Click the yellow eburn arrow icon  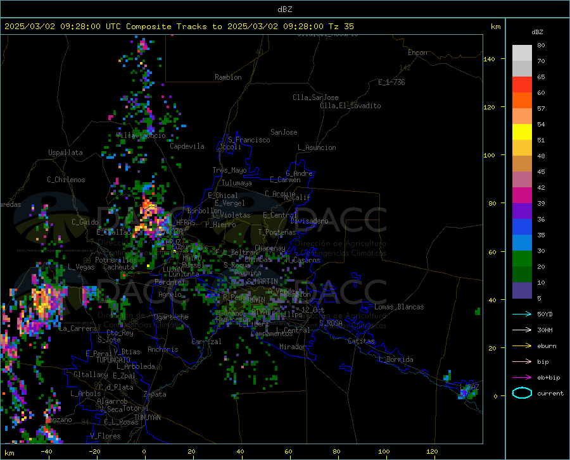[x=522, y=345]
